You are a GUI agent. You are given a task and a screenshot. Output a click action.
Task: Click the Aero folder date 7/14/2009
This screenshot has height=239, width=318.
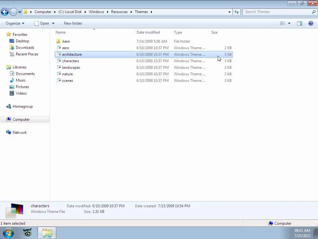tap(152, 41)
